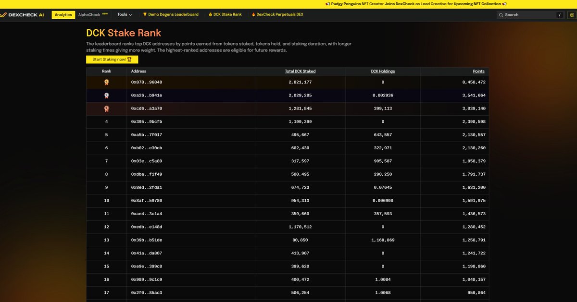This screenshot has height=302, width=577.
Task: Open Pudgy Penguins announcement banner
Action: (416, 4)
